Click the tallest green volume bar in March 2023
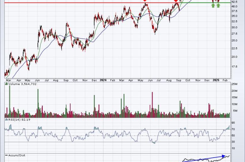245x162 pixels. pyautogui.click(x=10, y=101)
